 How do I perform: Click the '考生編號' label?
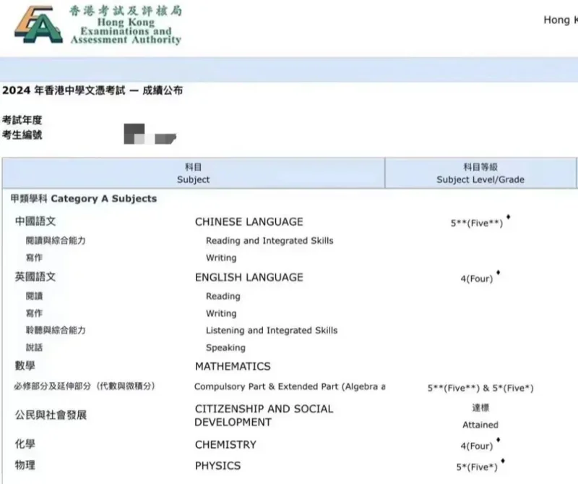(x=22, y=135)
